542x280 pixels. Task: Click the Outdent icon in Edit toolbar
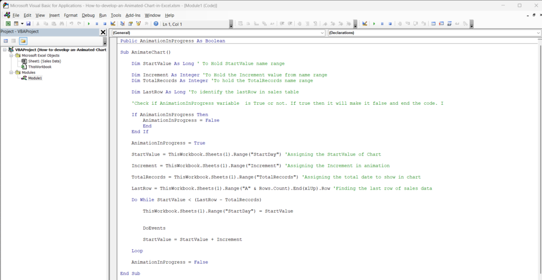[x=290, y=24]
